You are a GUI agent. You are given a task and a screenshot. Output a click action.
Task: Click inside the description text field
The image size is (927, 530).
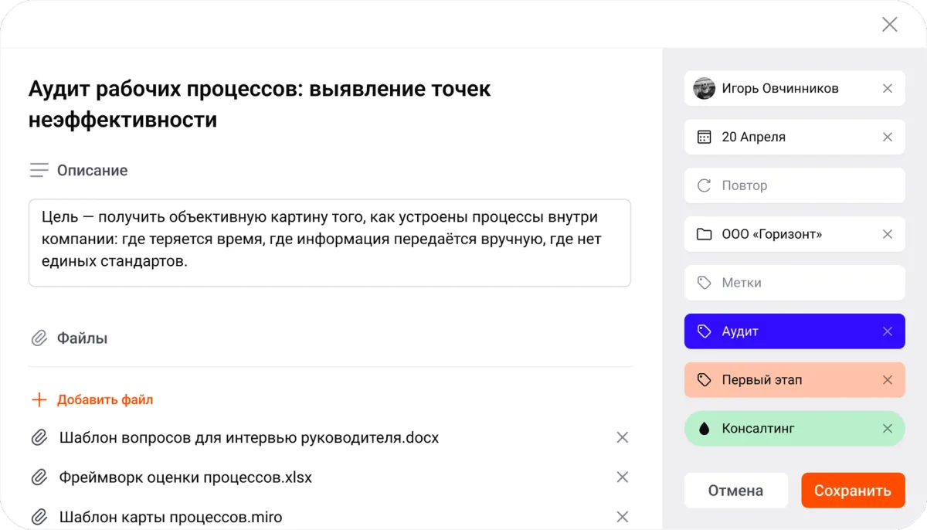[x=331, y=243]
